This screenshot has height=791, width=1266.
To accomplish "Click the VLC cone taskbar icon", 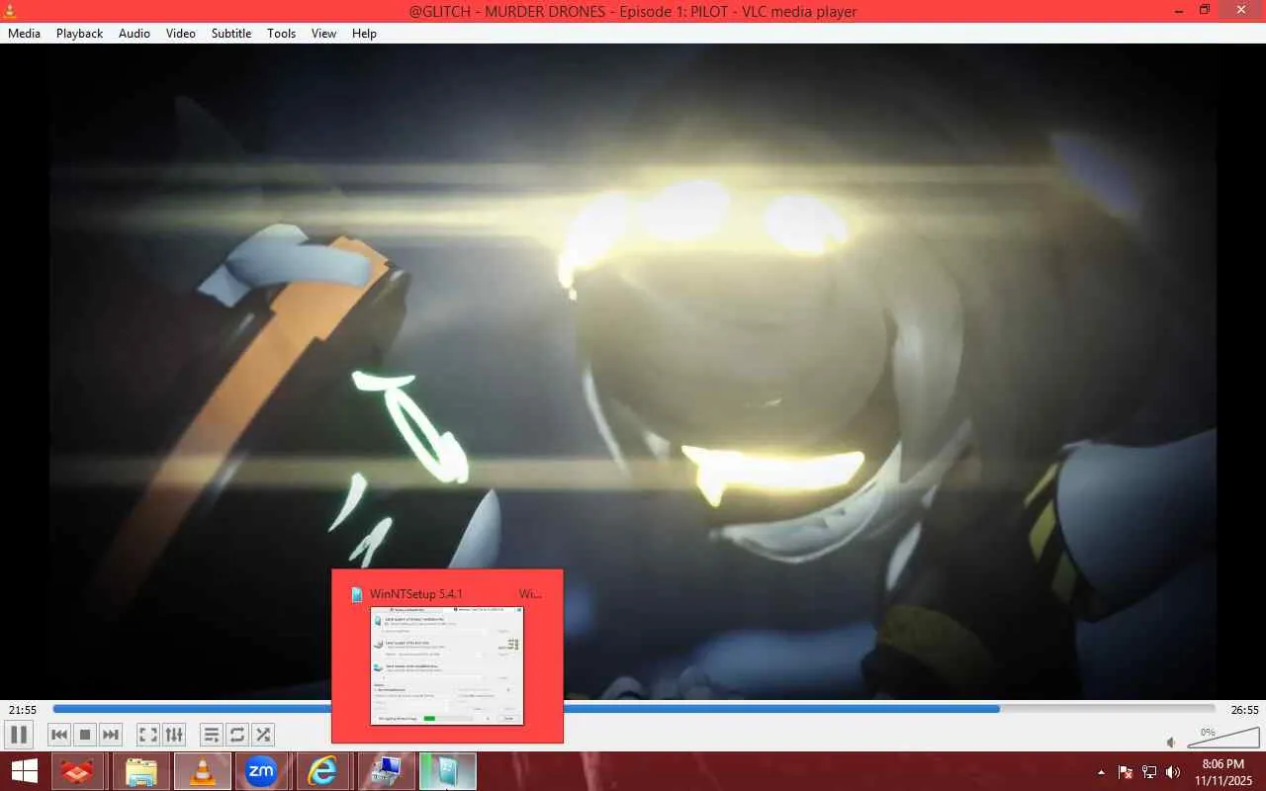I will pos(203,771).
